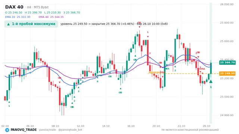Click the 06.10 date axis label
The image size is (239, 134).
tap(30, 126)
